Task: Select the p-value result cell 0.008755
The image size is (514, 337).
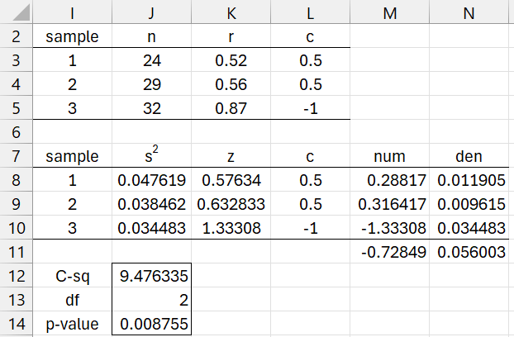Action: point(151,325)
